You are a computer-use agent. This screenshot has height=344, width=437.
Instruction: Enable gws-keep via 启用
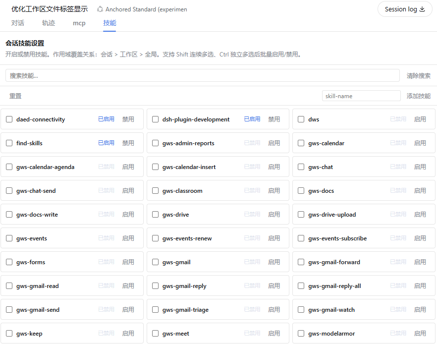coord(128,334)
